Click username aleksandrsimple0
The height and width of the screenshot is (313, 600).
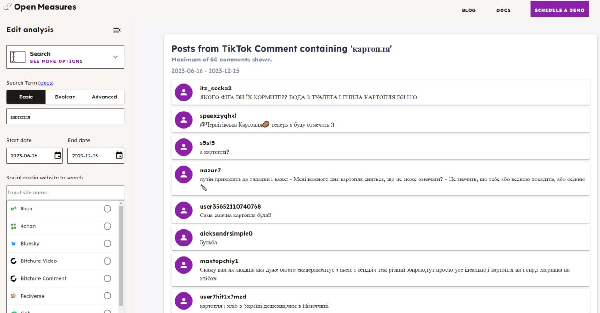coord(226,233)
